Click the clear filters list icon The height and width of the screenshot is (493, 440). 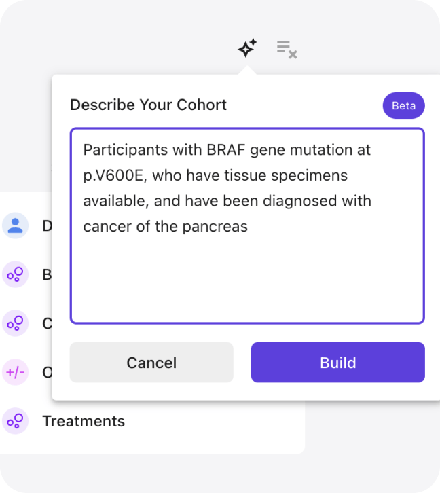(287, 50)
